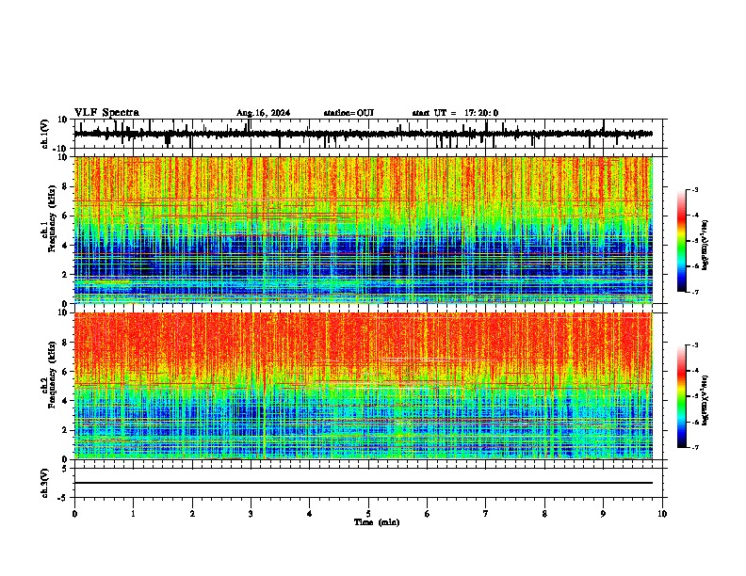The height and width of the screenshot is (576, 746).
Task: Click time axis tick label "9"
Action: coord(603,514)
